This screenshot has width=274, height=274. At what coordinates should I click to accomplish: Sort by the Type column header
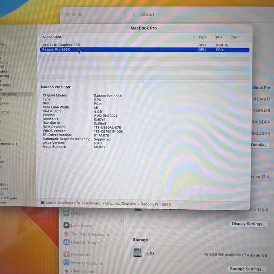pos(202,37)
